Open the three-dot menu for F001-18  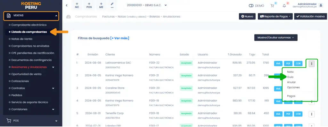(x=312, y=114)
